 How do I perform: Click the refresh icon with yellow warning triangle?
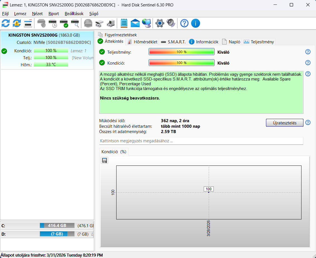pyautogui.click(x=17, y=23)
